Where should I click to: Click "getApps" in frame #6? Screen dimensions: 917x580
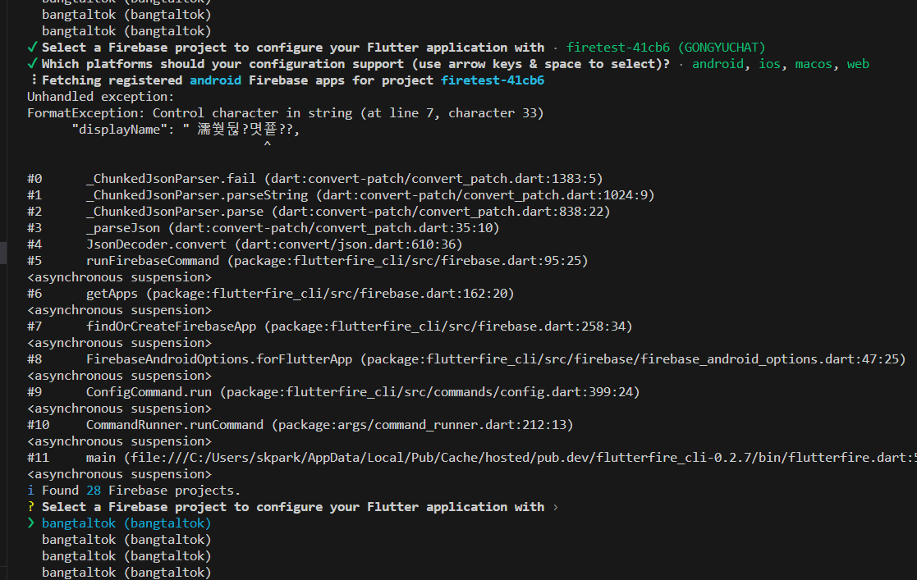click(112, 293)
